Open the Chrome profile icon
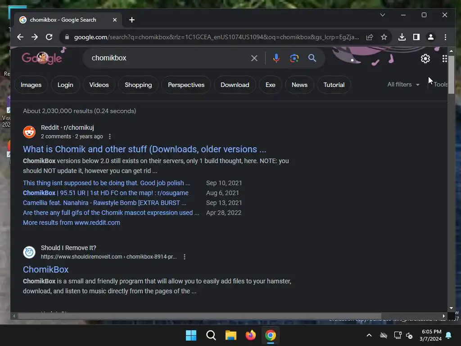 tap(431, 37)
